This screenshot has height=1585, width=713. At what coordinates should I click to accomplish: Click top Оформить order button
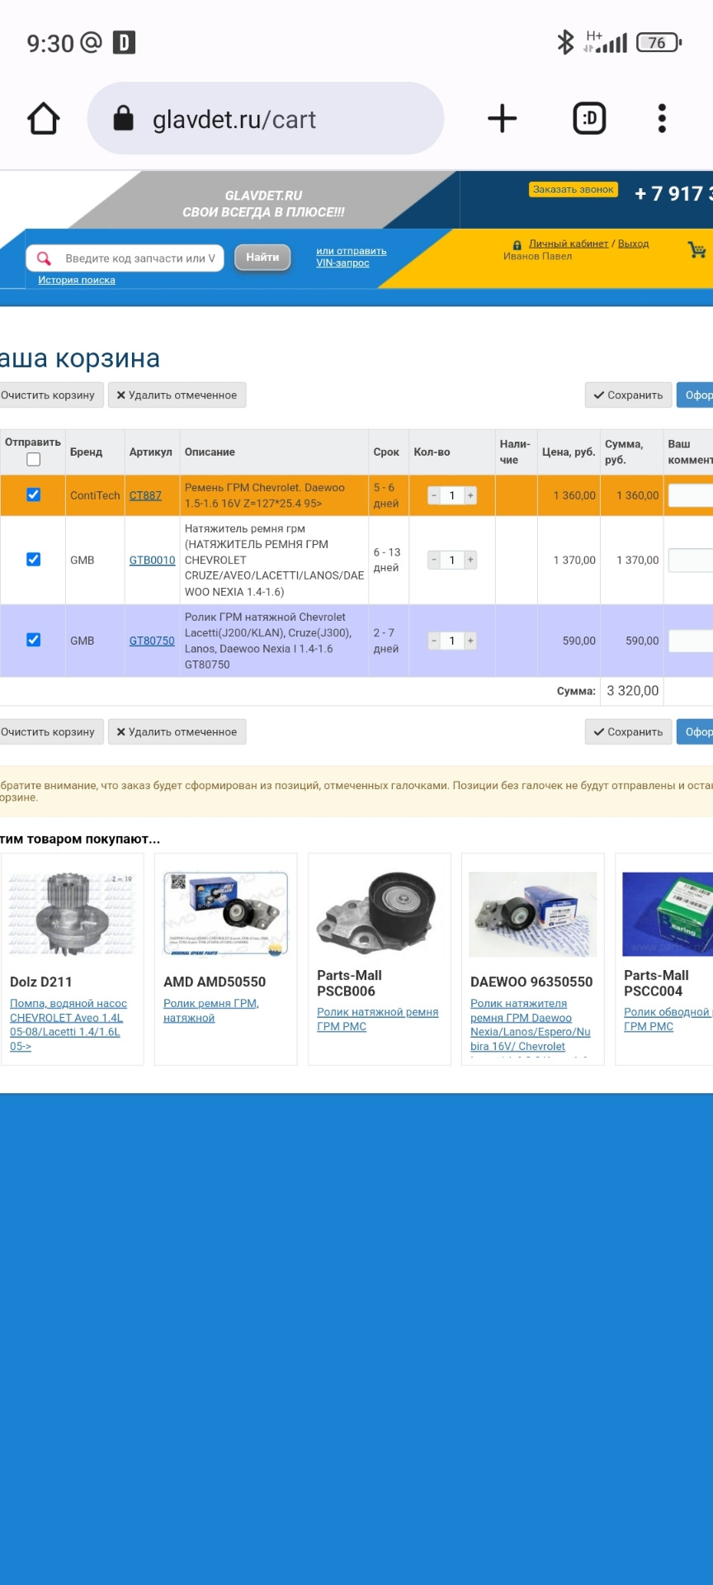695,395
